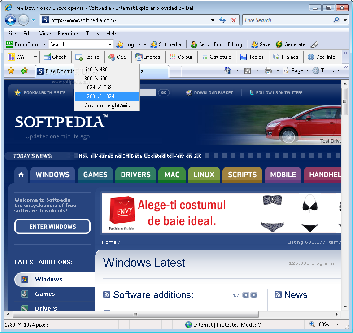The width and height of the screenshot is (353, 333).
Task: Expand the WAT dropdown arrow
Action: pyautogui.click(x=35, y=57)
